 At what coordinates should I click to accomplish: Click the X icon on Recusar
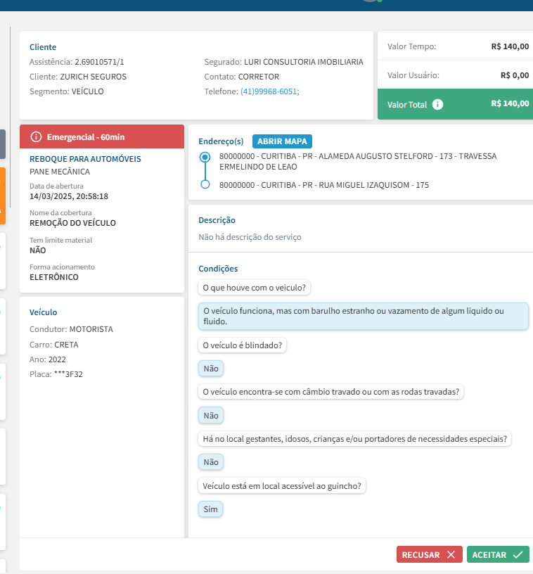[x=451, y=555]
